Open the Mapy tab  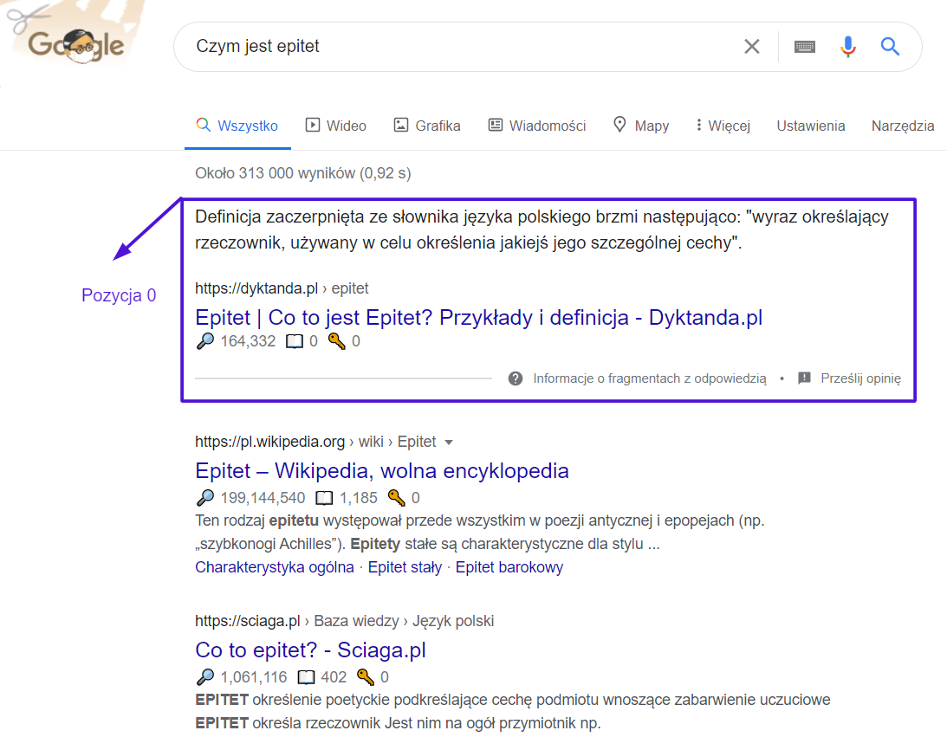(x=641, y=126)
